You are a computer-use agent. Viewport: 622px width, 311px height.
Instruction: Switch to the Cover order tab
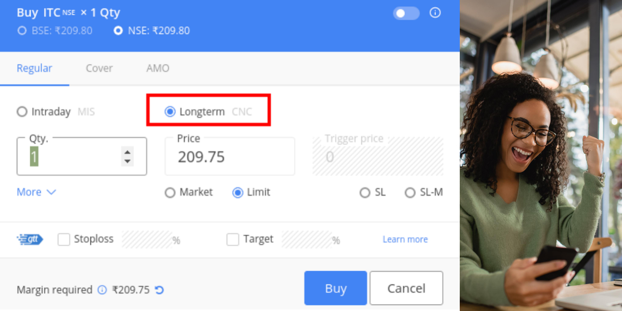pyautogui.click(x=100, y=68)
